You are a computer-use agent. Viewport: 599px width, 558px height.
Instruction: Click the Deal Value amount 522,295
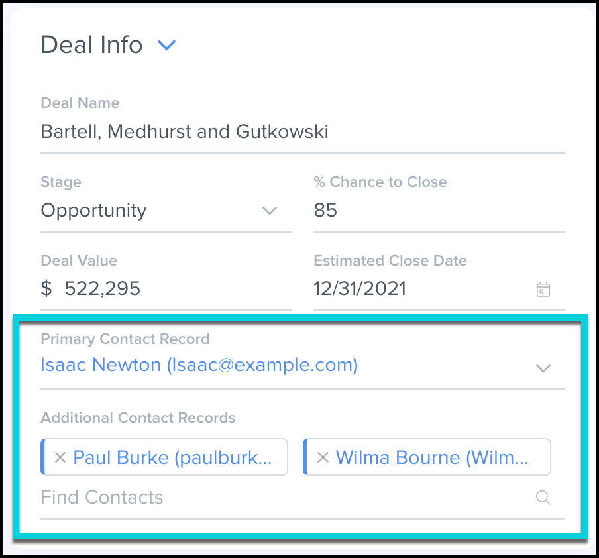coord(103,288)
